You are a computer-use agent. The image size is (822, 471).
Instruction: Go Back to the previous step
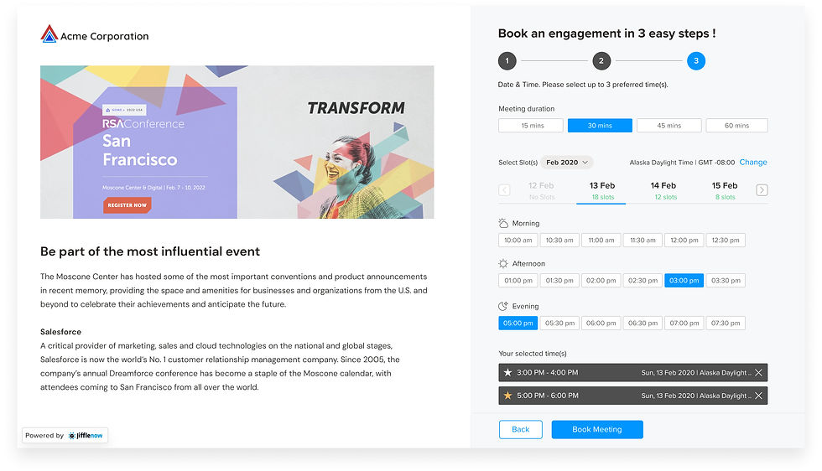coord(521,430)
